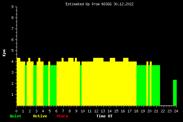Screen dimensions: 183x122
Task: Click the time axis hour label "14"
Action: (109, 111)
